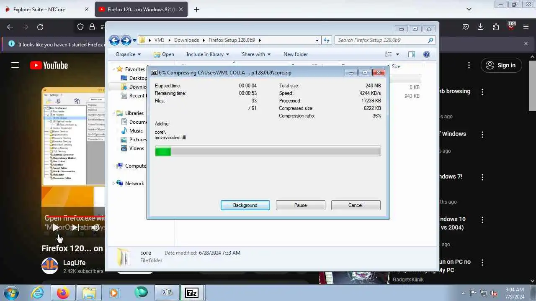The height and width of the screenshot is (301, 536).
Task: Reload the Firefox page
Action: 40,27
